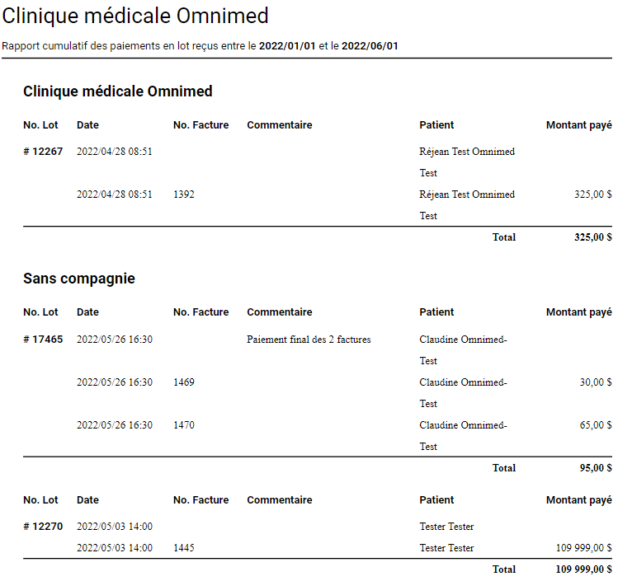Click the report start date 2022/01/01
618x581 pixels.
(x=286, y=46)
